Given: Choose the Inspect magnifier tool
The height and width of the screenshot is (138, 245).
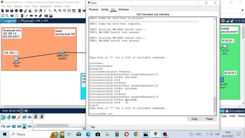Looking at the screenshot, I should [7, 16].
